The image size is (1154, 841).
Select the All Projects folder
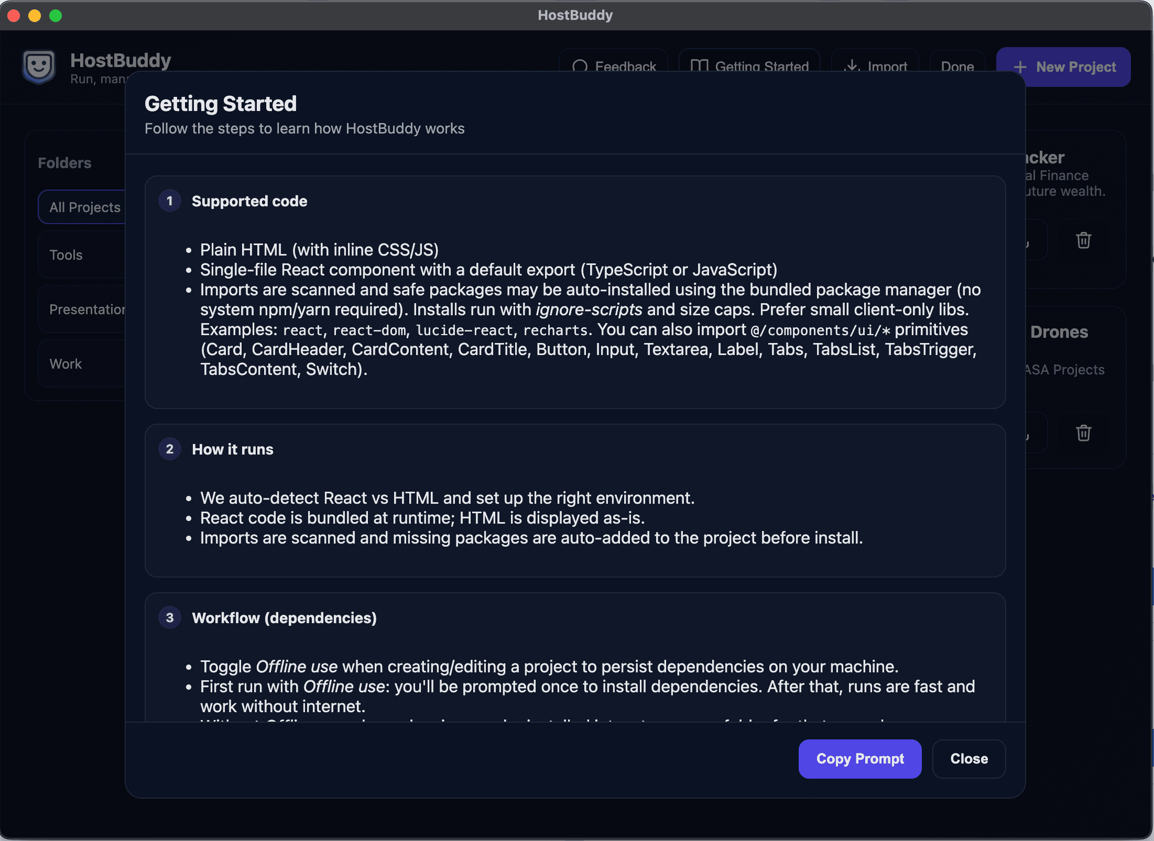(x=84, y=207)
